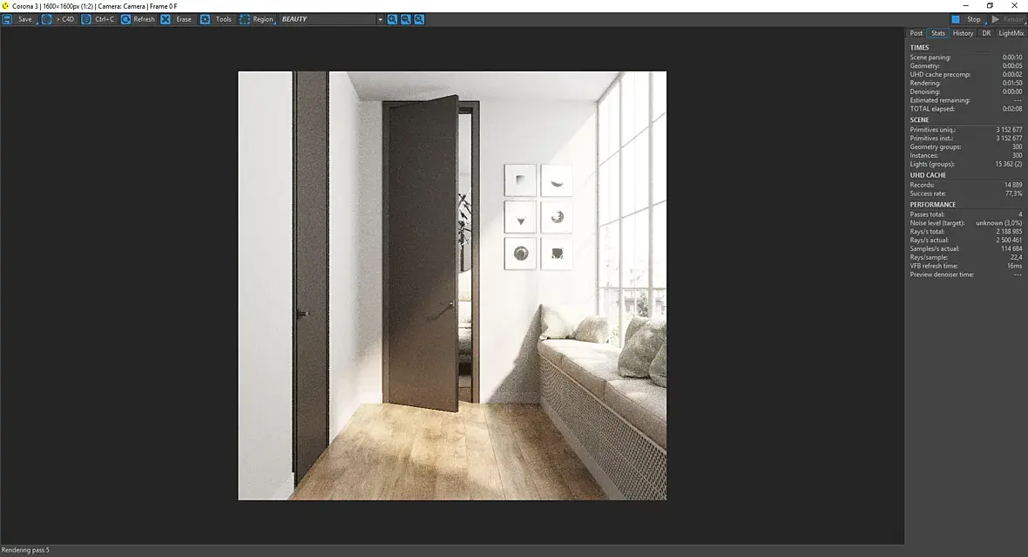
Task: Click the 'Geometry:' time row
Action: (966, 66)
